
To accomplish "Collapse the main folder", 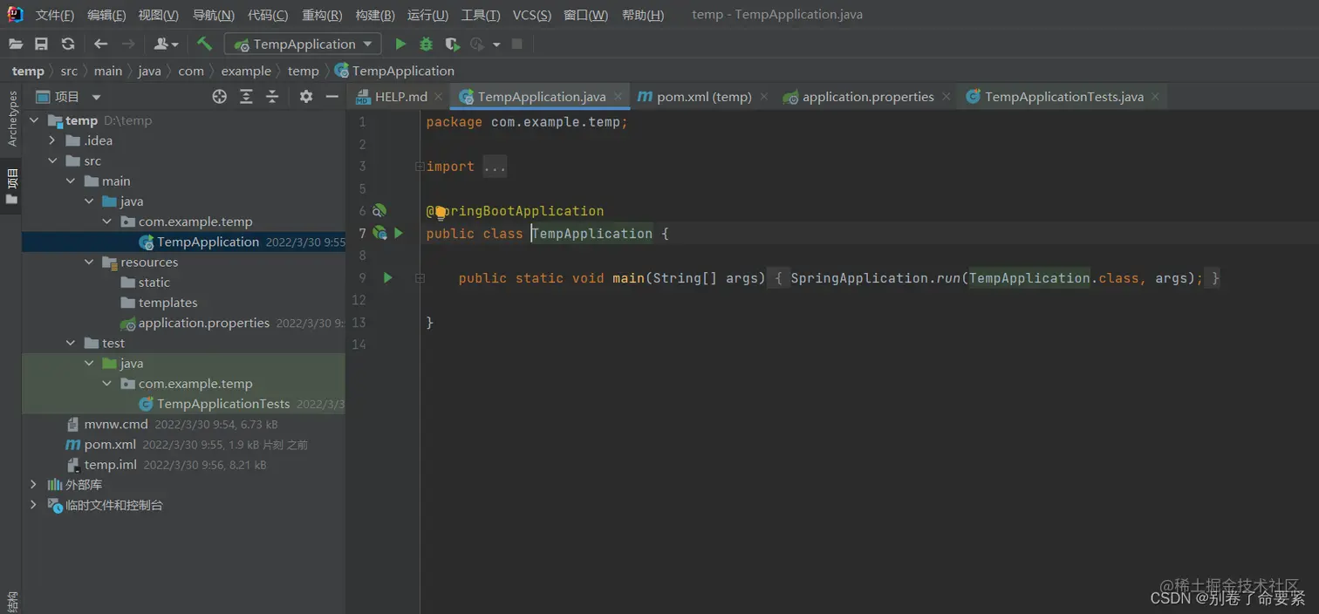I will coord(71,181).
